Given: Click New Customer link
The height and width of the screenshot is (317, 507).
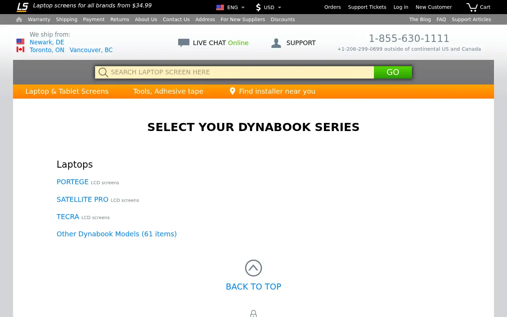Looking at the screenshot, I should (434, 7).
